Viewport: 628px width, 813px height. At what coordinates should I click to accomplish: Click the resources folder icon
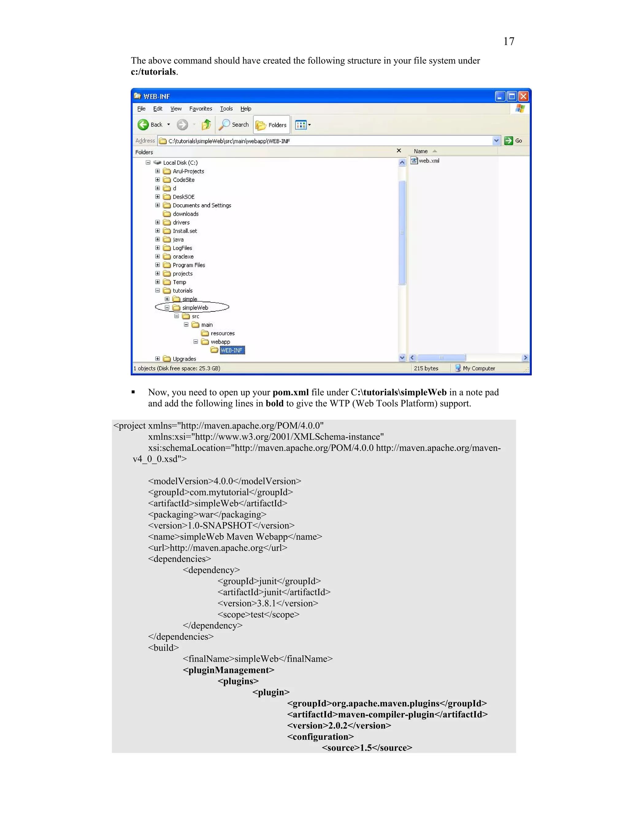(205, 333)
